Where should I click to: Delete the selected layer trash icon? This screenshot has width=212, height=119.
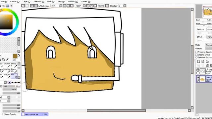(x=211, y=65)
